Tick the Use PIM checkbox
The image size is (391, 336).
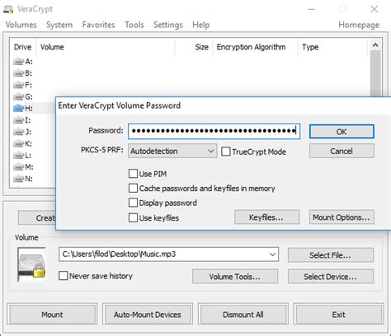click(x=133, y=174)
